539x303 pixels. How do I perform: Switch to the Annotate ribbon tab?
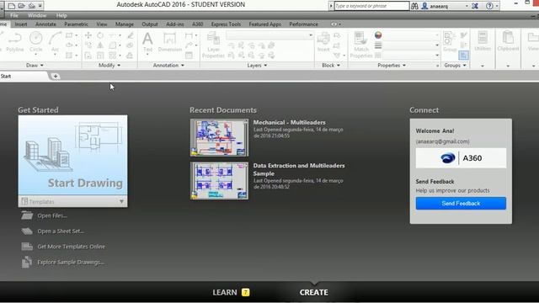[45, 24]
